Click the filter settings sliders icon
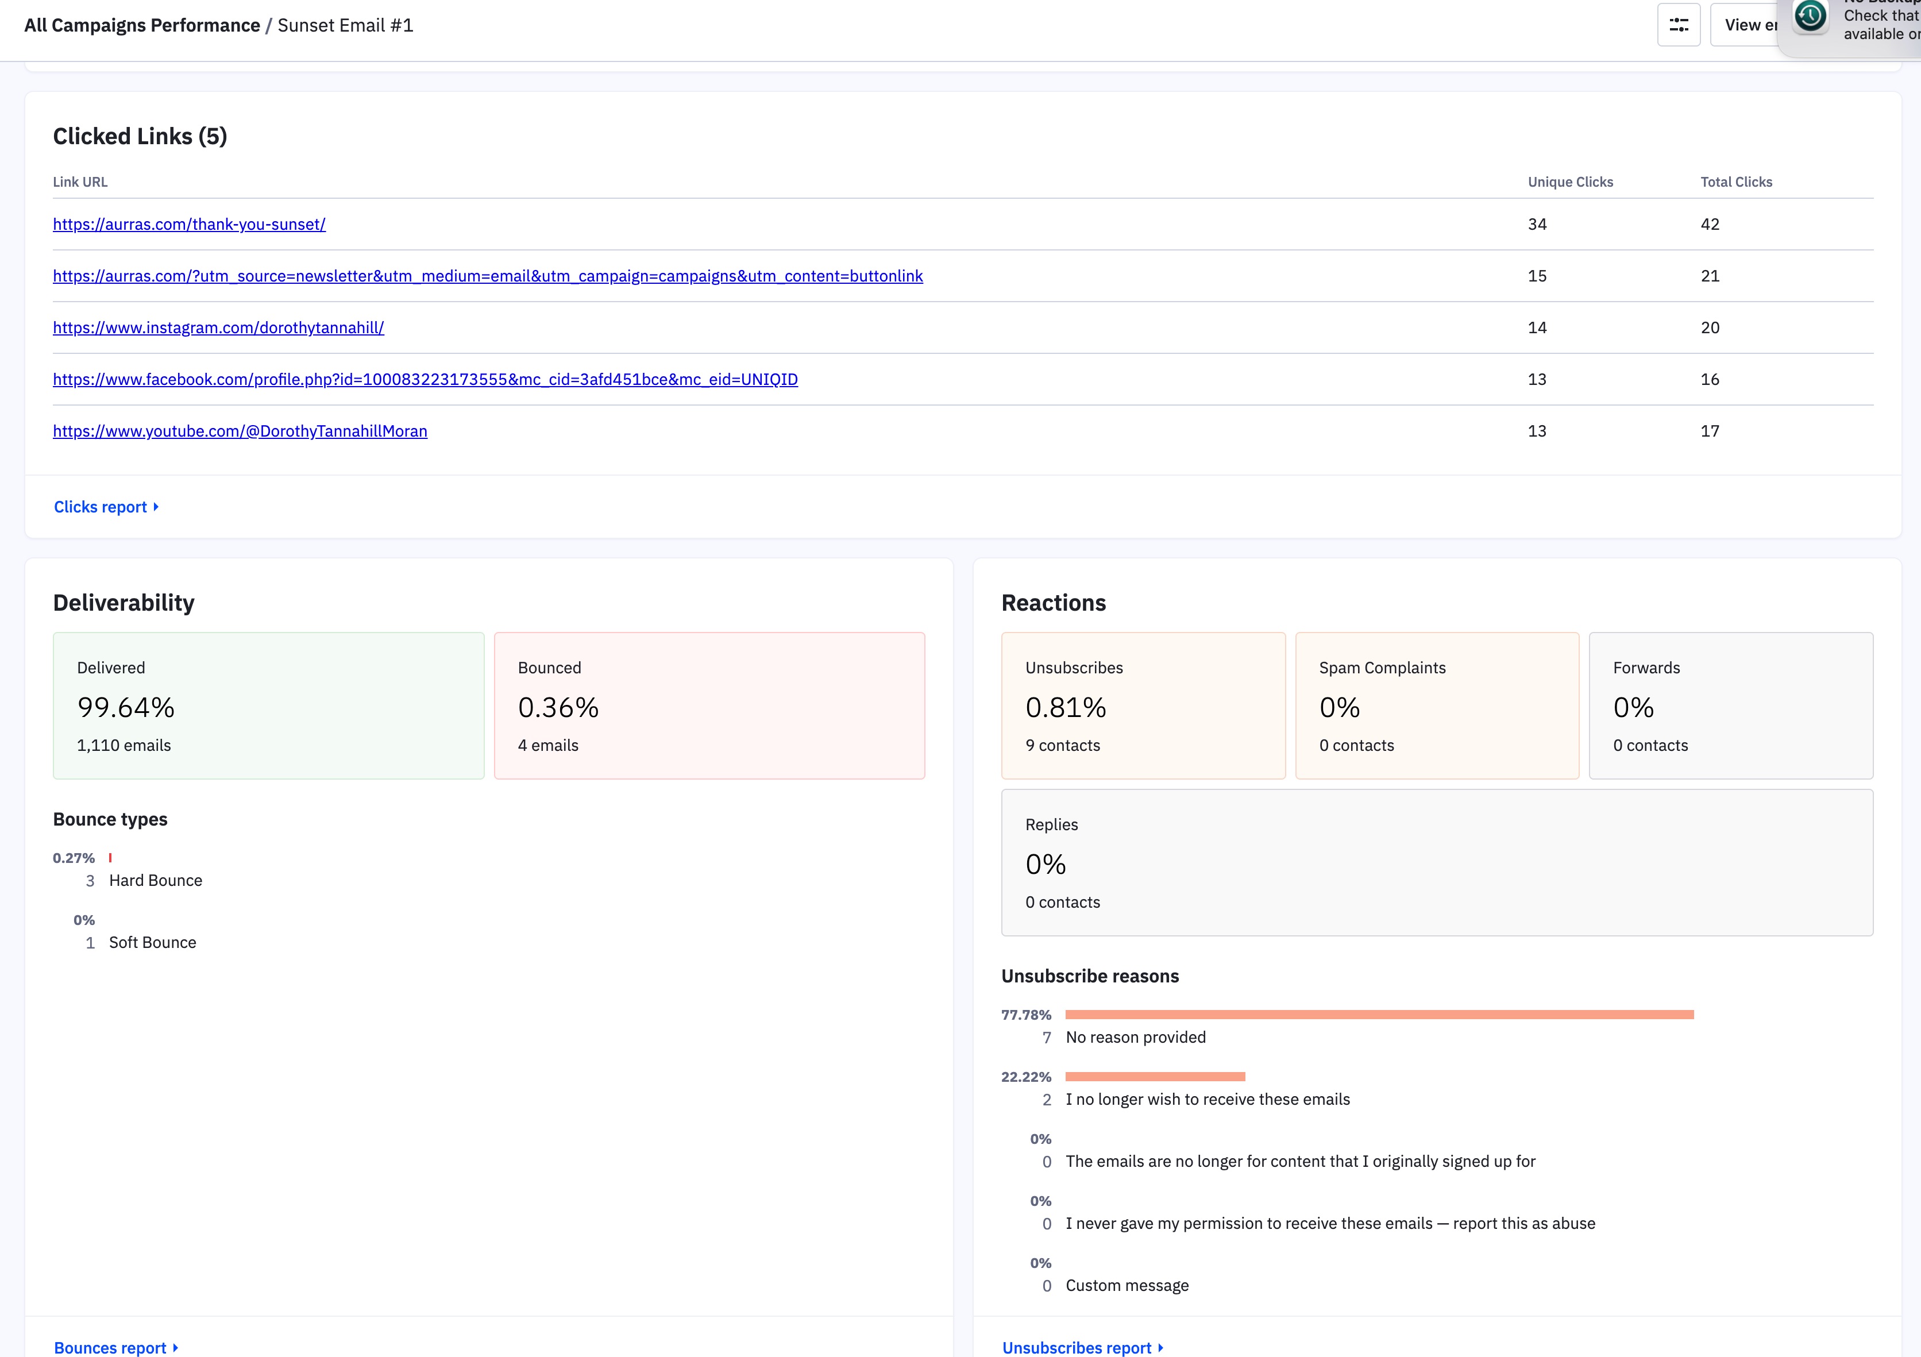 tap(1679, 25)
